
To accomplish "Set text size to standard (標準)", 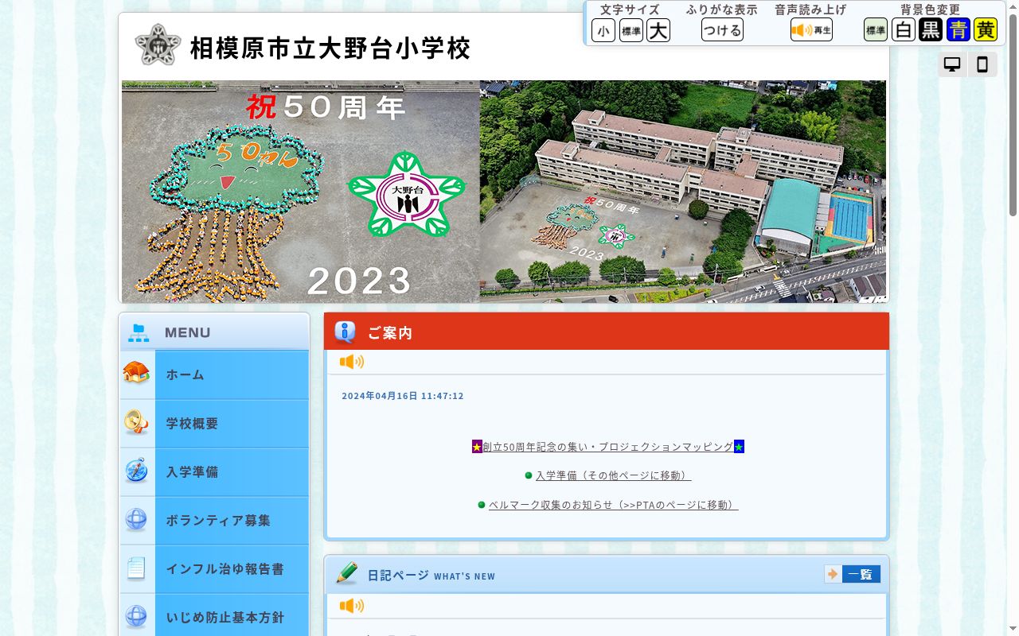I will 631,30.
